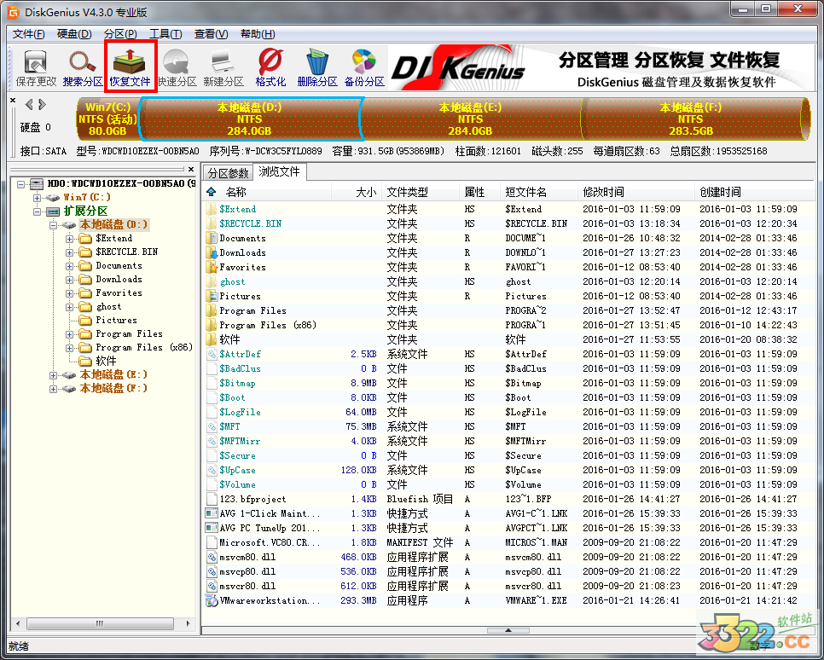This screenshot has height=660, width=824.
Task: Select the VMwareworkstation file in list
Action: click(264, 600)
